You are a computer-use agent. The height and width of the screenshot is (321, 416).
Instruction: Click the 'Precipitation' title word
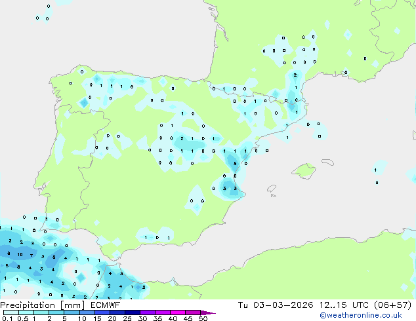pyautogui.click(x=28, y=305)
